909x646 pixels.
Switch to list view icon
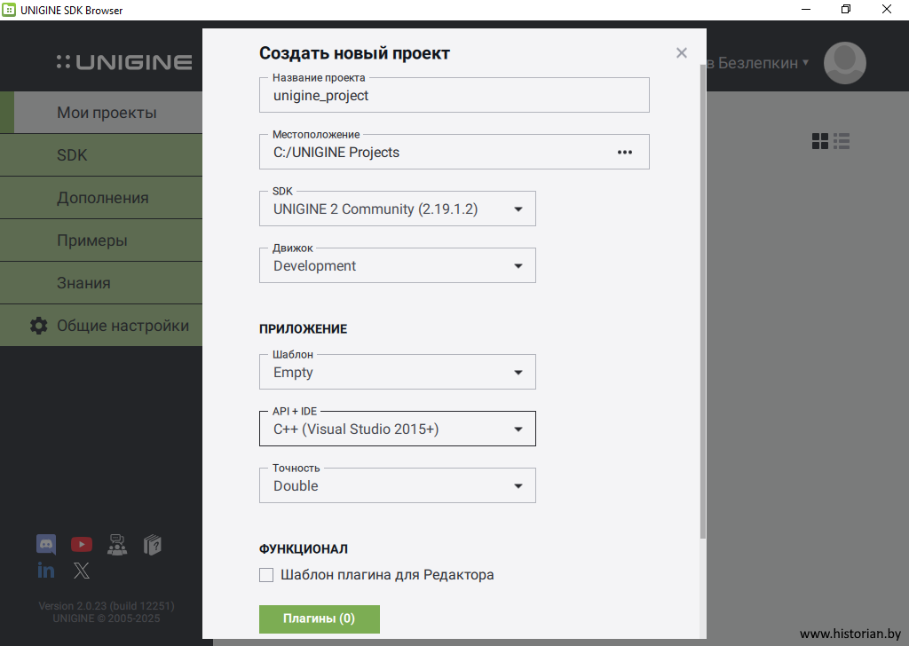[842, 141]
